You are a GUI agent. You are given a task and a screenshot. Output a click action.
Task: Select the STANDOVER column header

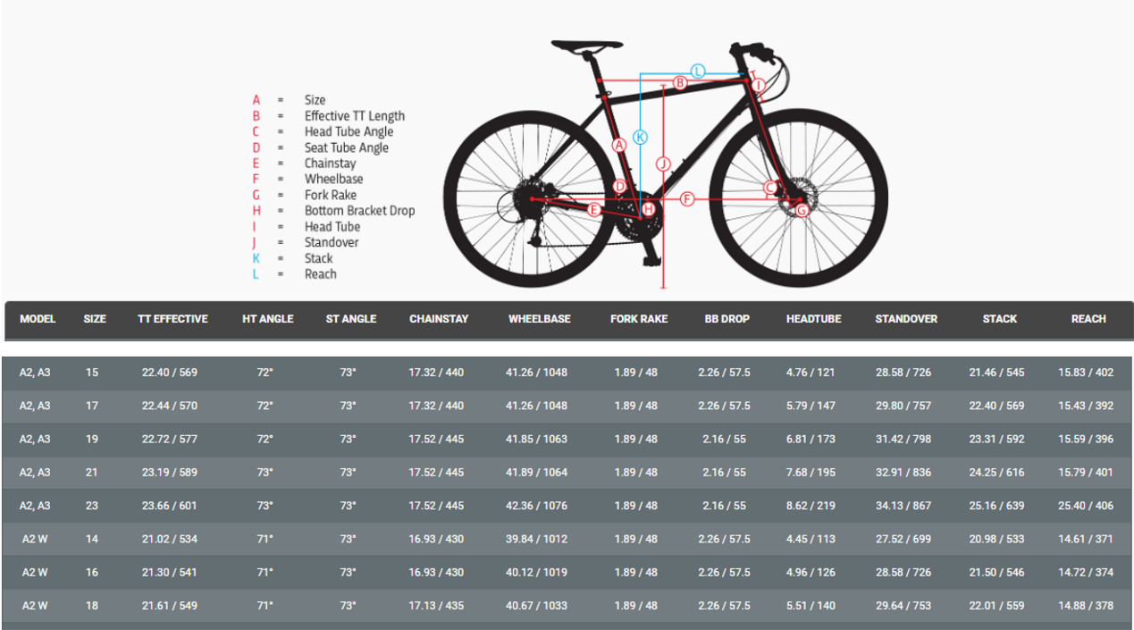tap(906, 319)
